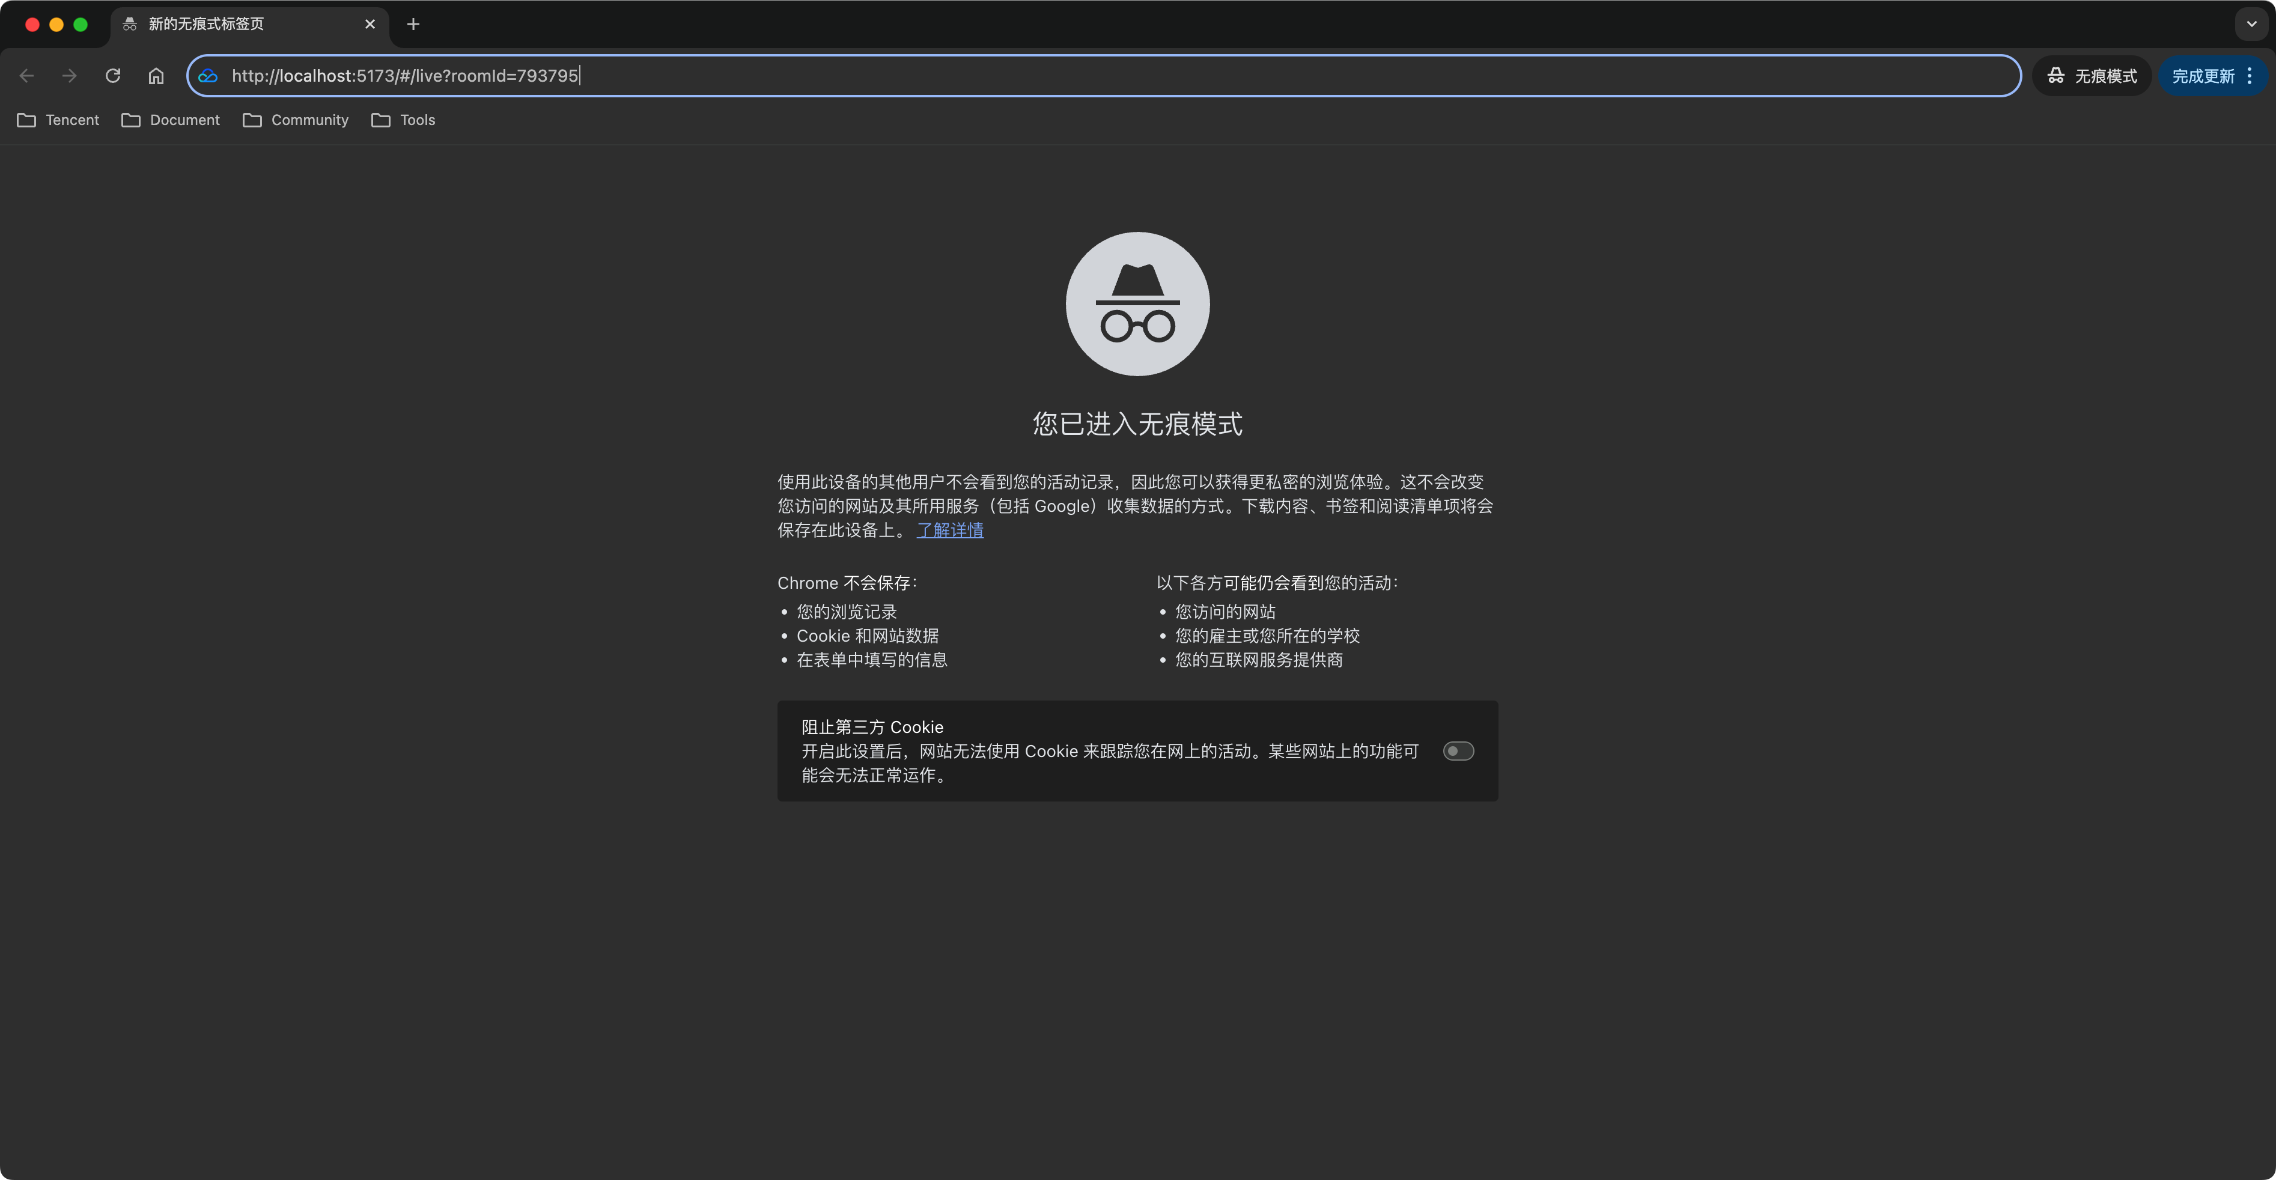Open the 了解详情 link
2276x1180 pixels.
[950, 530]
